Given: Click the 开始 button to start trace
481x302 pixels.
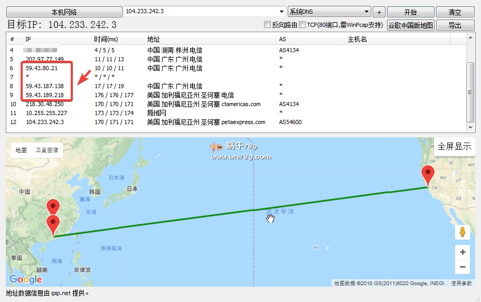Looking at the screenshot, I should (410, 12).
